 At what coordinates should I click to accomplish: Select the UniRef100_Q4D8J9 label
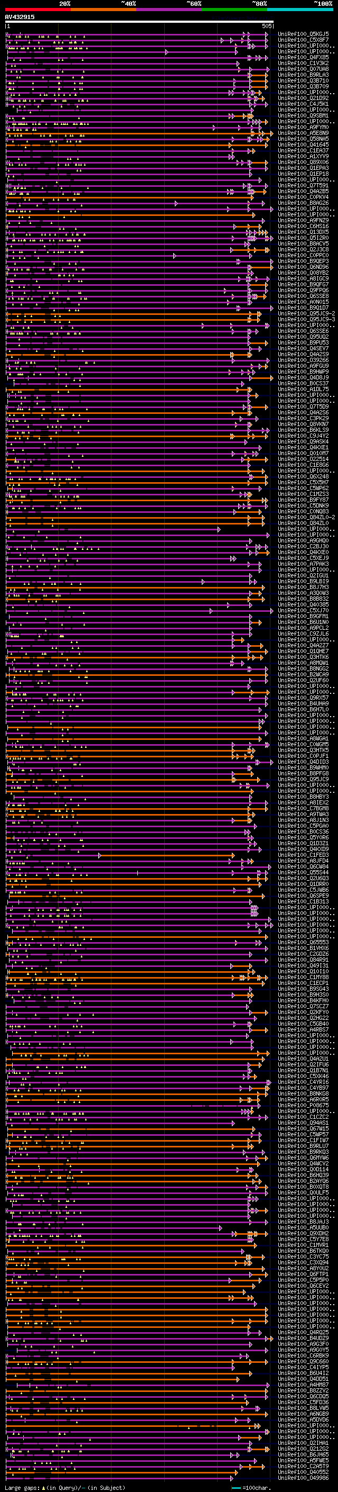coord(303,378)
